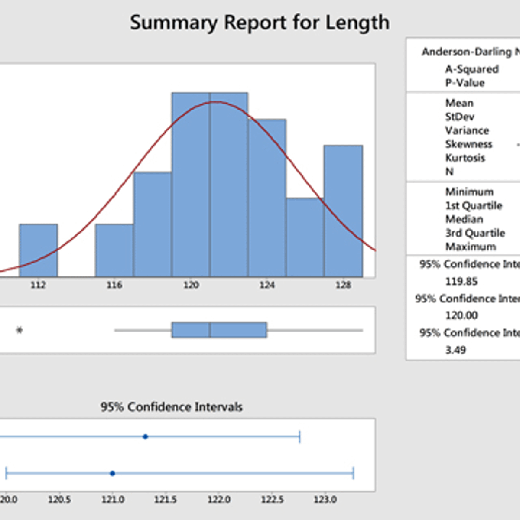Select the rightmost histogram bar at 128

click(x=343, y=211)
